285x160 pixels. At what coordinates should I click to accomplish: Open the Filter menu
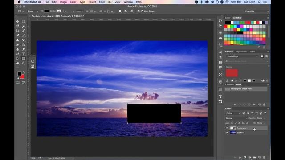[102, 2]
